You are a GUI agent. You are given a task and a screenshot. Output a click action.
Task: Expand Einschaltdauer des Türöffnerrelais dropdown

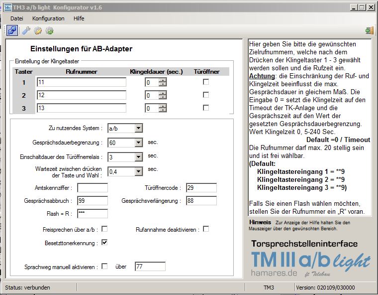coord(139,157)
